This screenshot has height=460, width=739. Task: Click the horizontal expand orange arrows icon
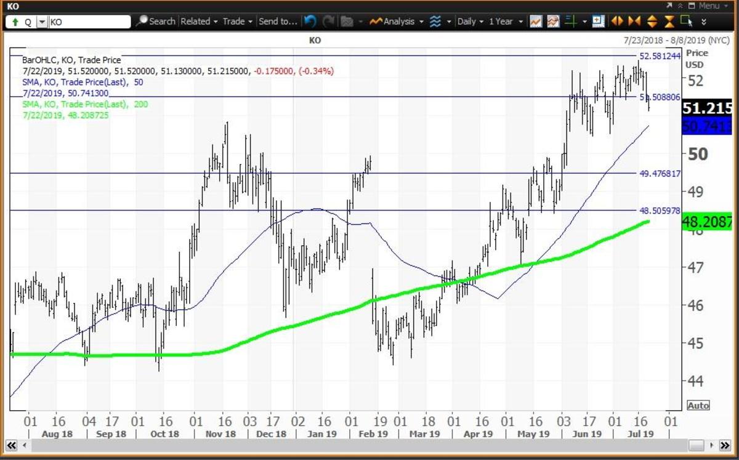click(618, 22)
